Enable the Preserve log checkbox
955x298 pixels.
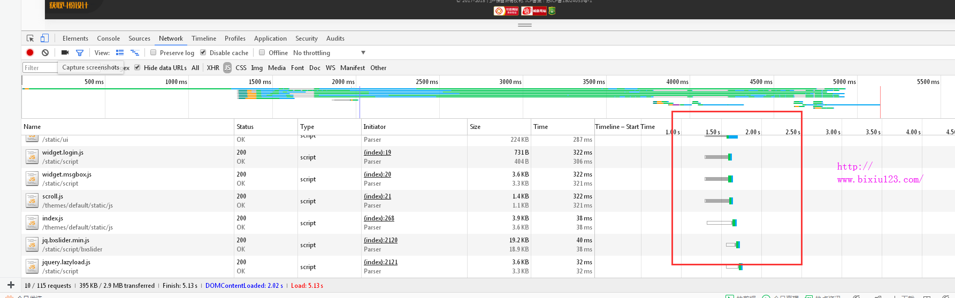(154, 52)
